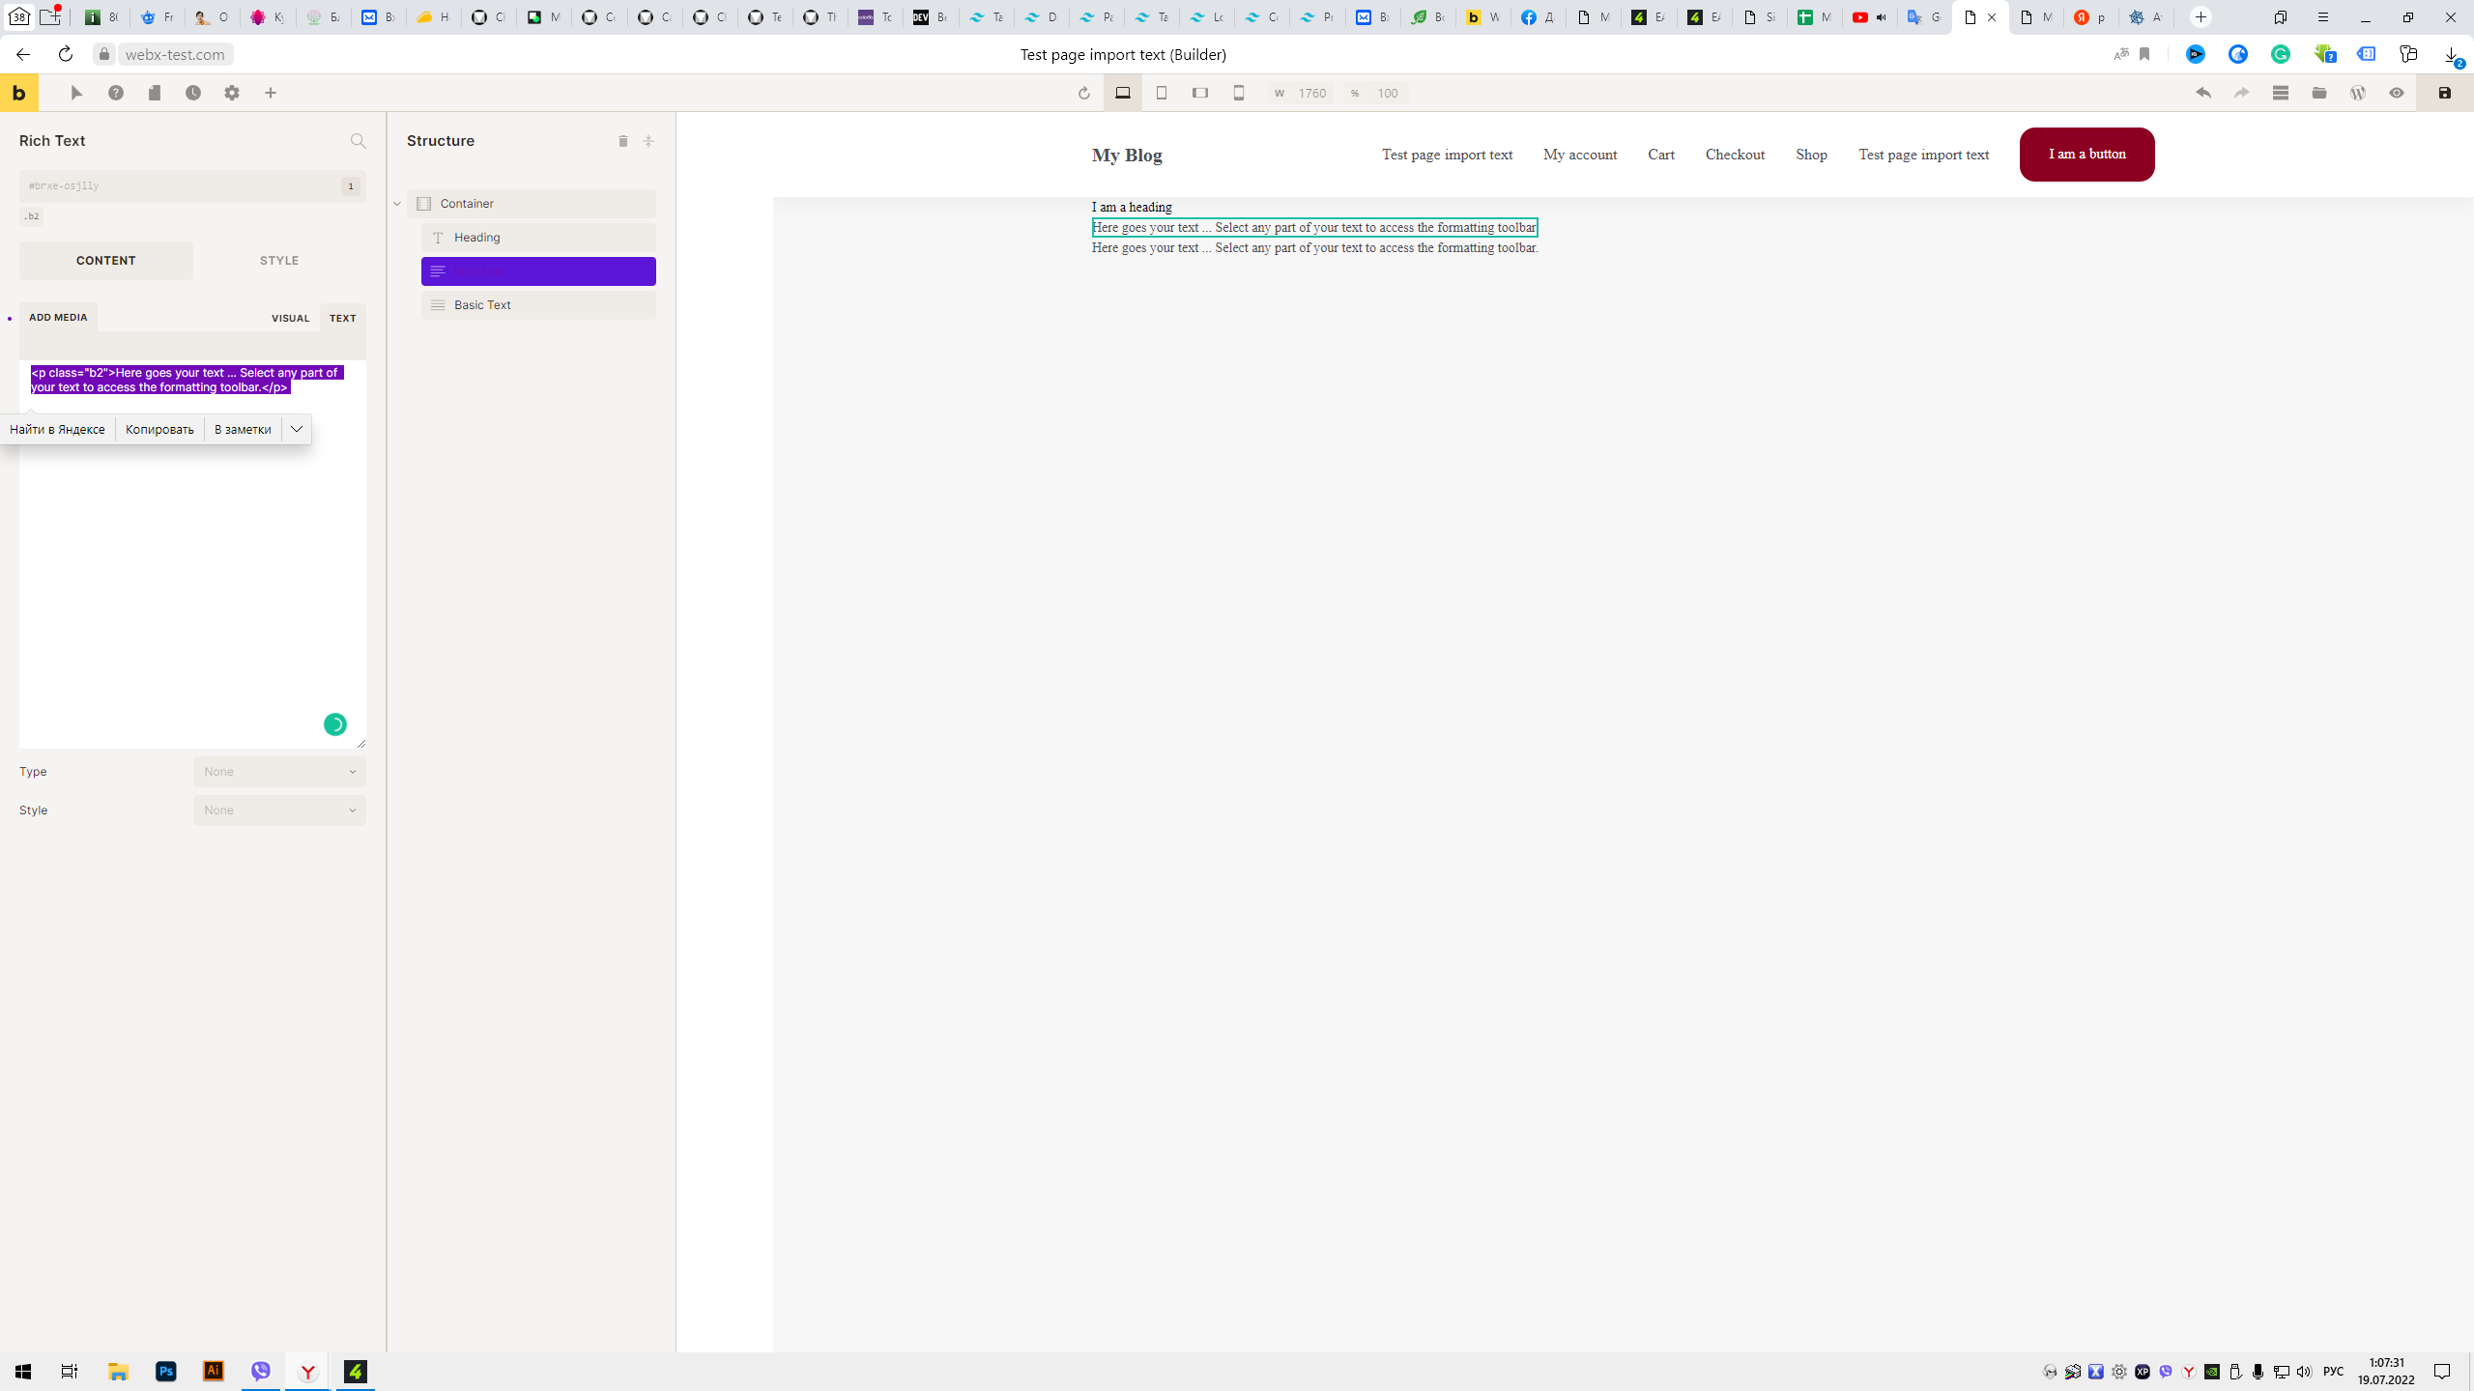Image resolution: width=2474 pixels, height=1391 pixels.
Task: Open revisions history clock icon
Action: pos(193,93)
